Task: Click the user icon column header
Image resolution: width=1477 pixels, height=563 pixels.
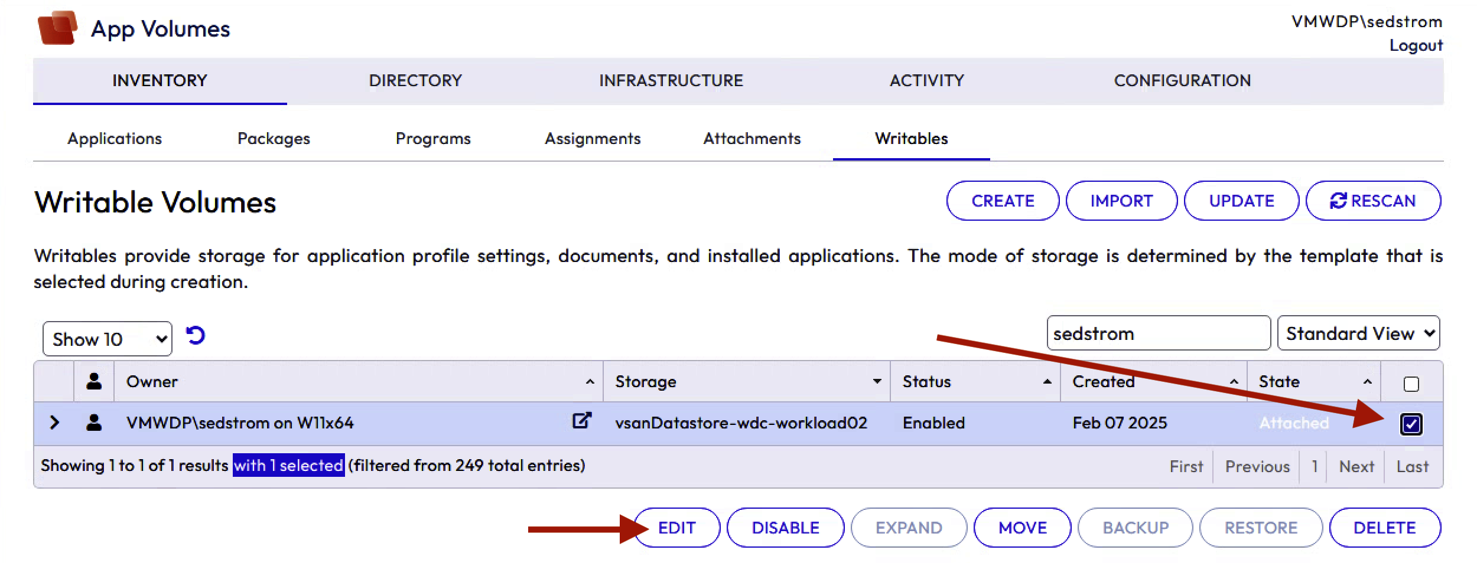Action: [x=94, y=382]
